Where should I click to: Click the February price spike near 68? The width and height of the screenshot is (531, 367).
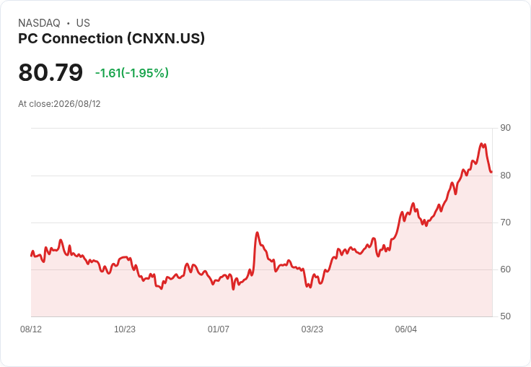(x=257, y=233)
